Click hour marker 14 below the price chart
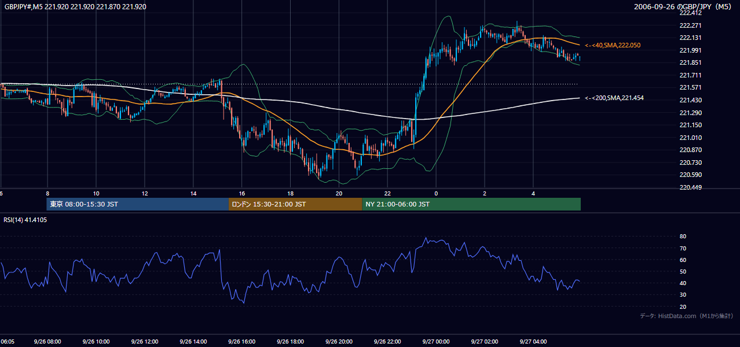Viewport: 740px width, 347px height. [x=193, y=194]
